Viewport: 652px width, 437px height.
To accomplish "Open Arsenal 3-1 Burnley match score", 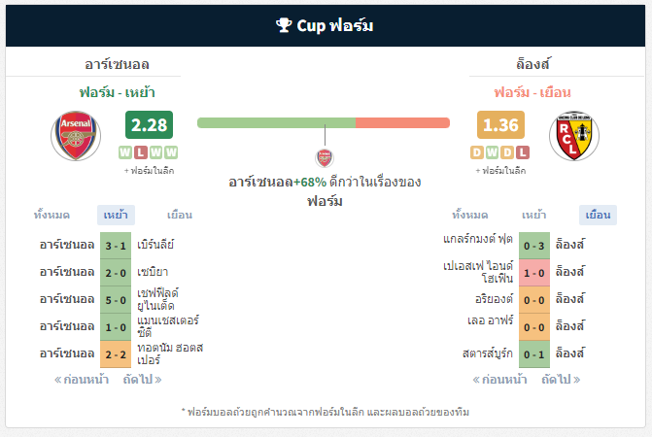I will [116, 246].
